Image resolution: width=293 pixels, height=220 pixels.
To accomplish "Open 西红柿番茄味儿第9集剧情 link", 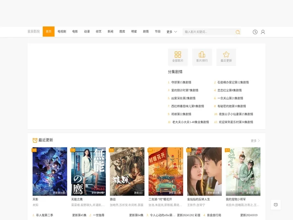I will [x=188, y=106].
